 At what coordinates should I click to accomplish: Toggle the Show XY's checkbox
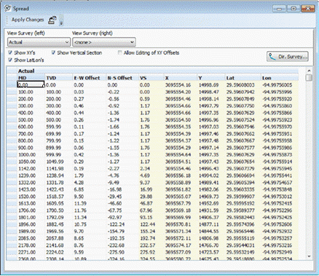pyautogui.click(x=10, y=52)
